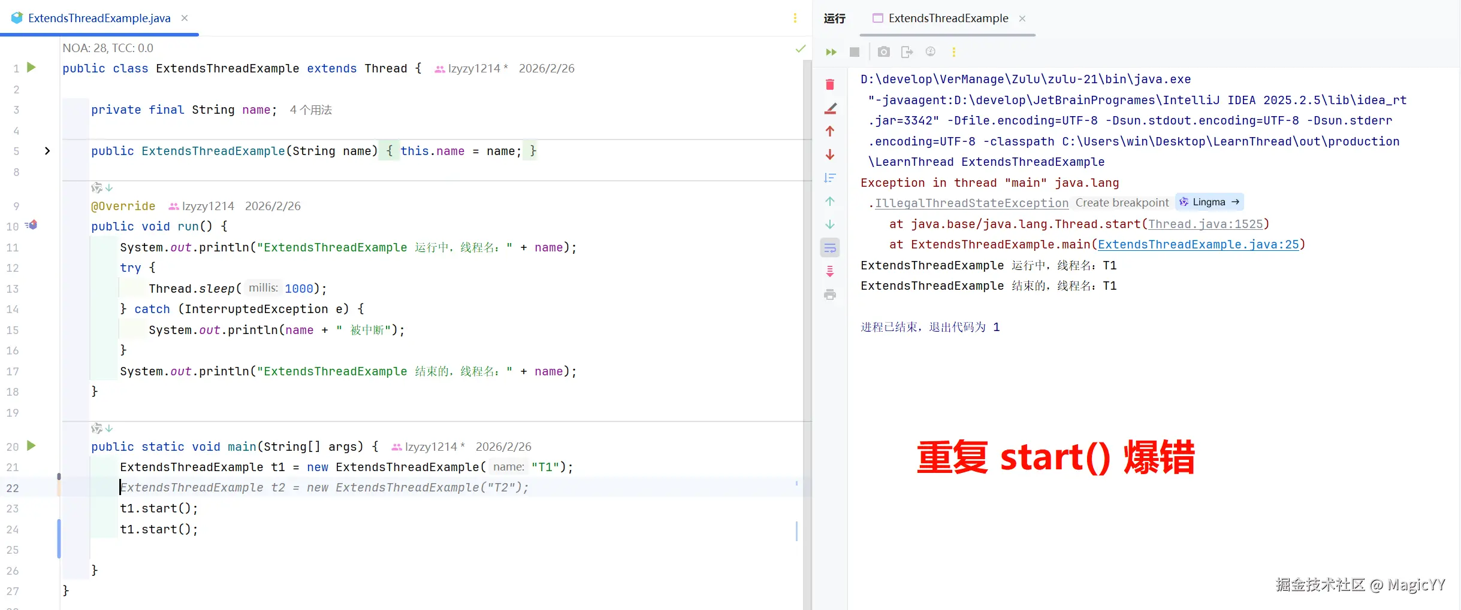This screenshot has width=1461, height=610.
Task: Click run gutter icon beside class declaration
Action: tap(32, 68)
